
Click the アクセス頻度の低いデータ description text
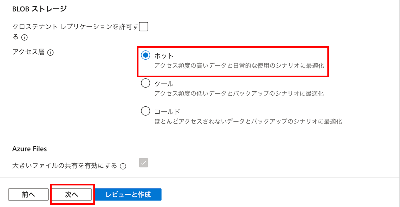pyautogui.click(x=239, y=94)
